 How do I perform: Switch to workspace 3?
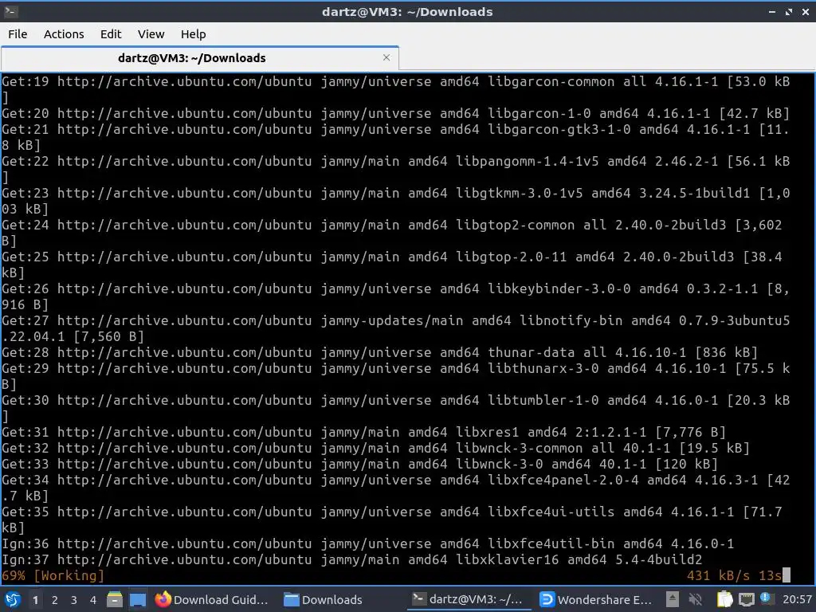74,600
